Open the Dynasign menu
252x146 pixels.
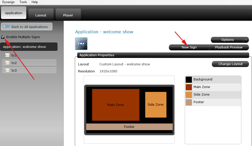(x=8, y=2)
